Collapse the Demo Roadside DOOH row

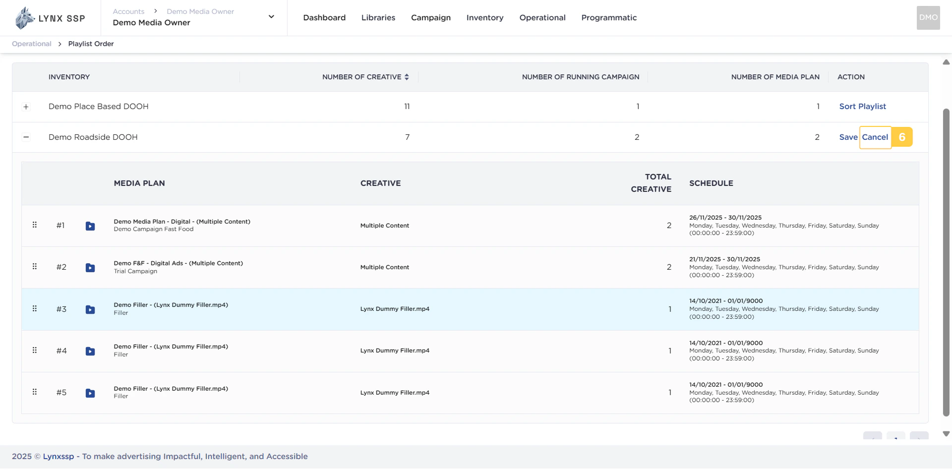26,137
